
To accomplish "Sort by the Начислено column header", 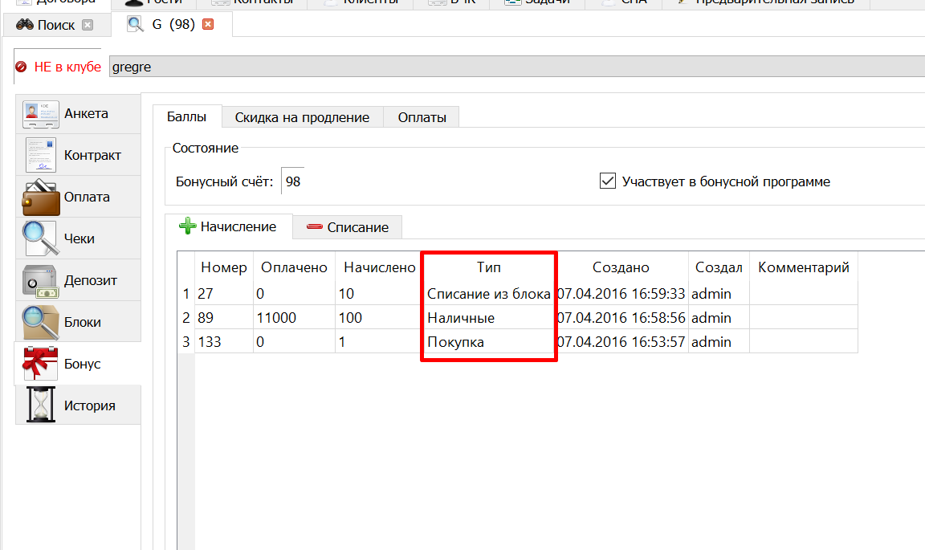I will [379, 267].
